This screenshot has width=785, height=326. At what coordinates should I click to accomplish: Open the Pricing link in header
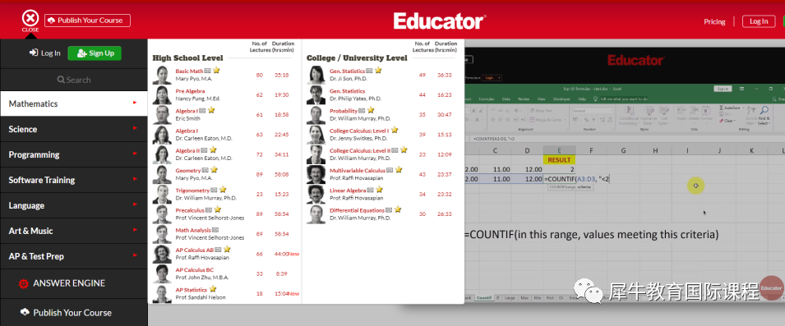pyautogui.click(x=714, y=21)
